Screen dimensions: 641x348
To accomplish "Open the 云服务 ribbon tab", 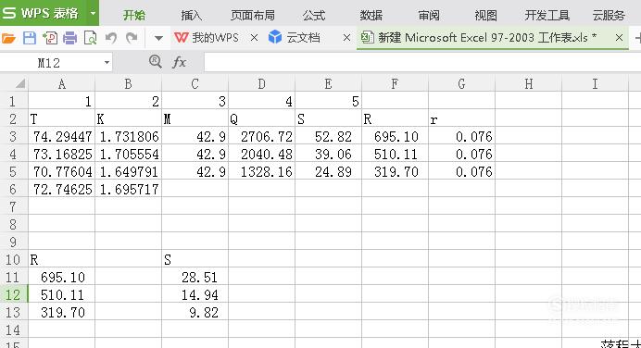I will [x=609, y=16].
